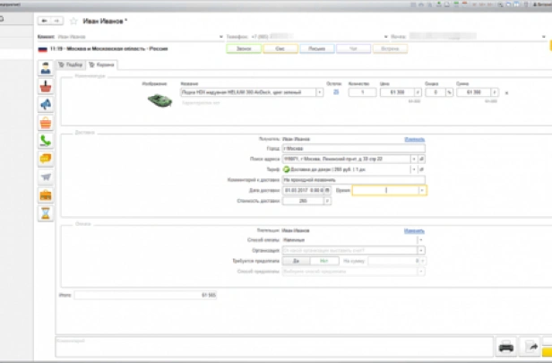The width and height of the screenshot is (552, 363).
Task: Expand the Способ оплаты dropdown
Action: [x=420, y=240]
